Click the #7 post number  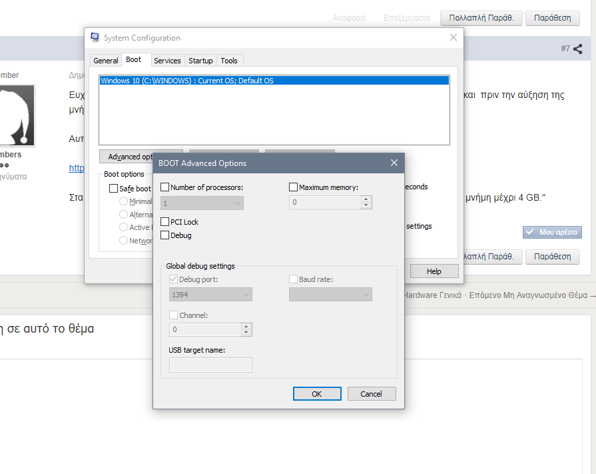pyautogui.click(x=565, y=48)
